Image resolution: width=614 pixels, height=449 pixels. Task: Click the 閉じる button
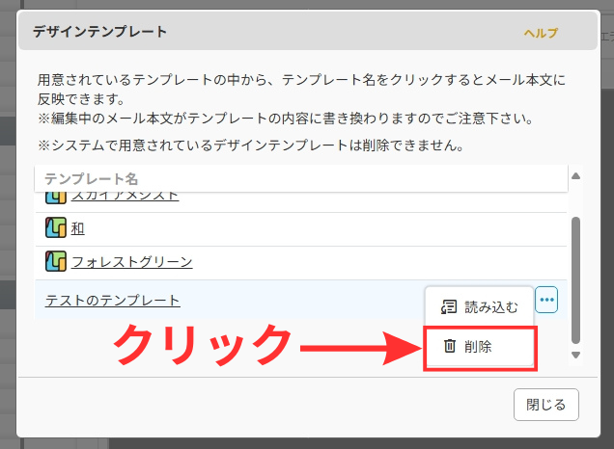(545, 405)
